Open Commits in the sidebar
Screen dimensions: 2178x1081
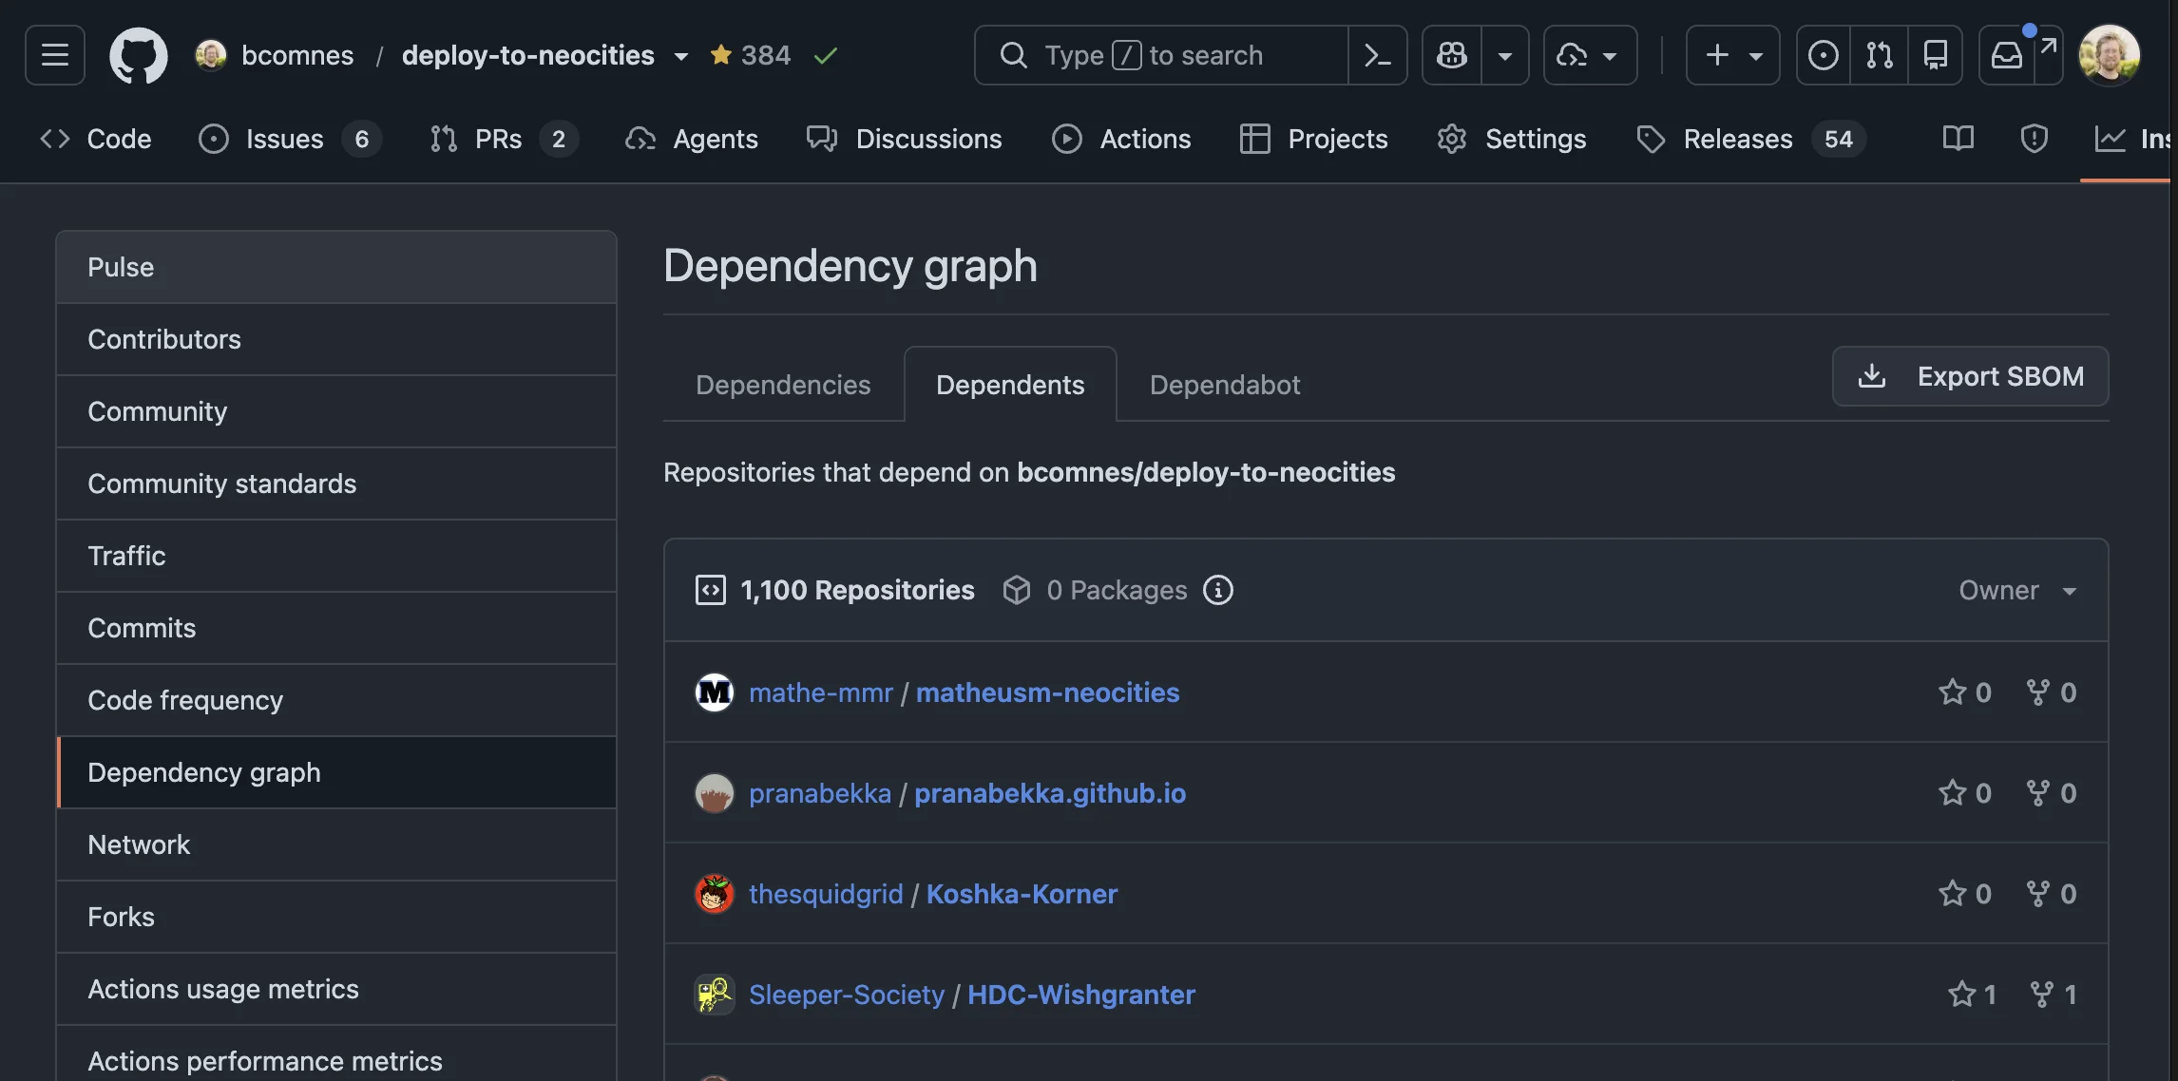click(336, 628)
